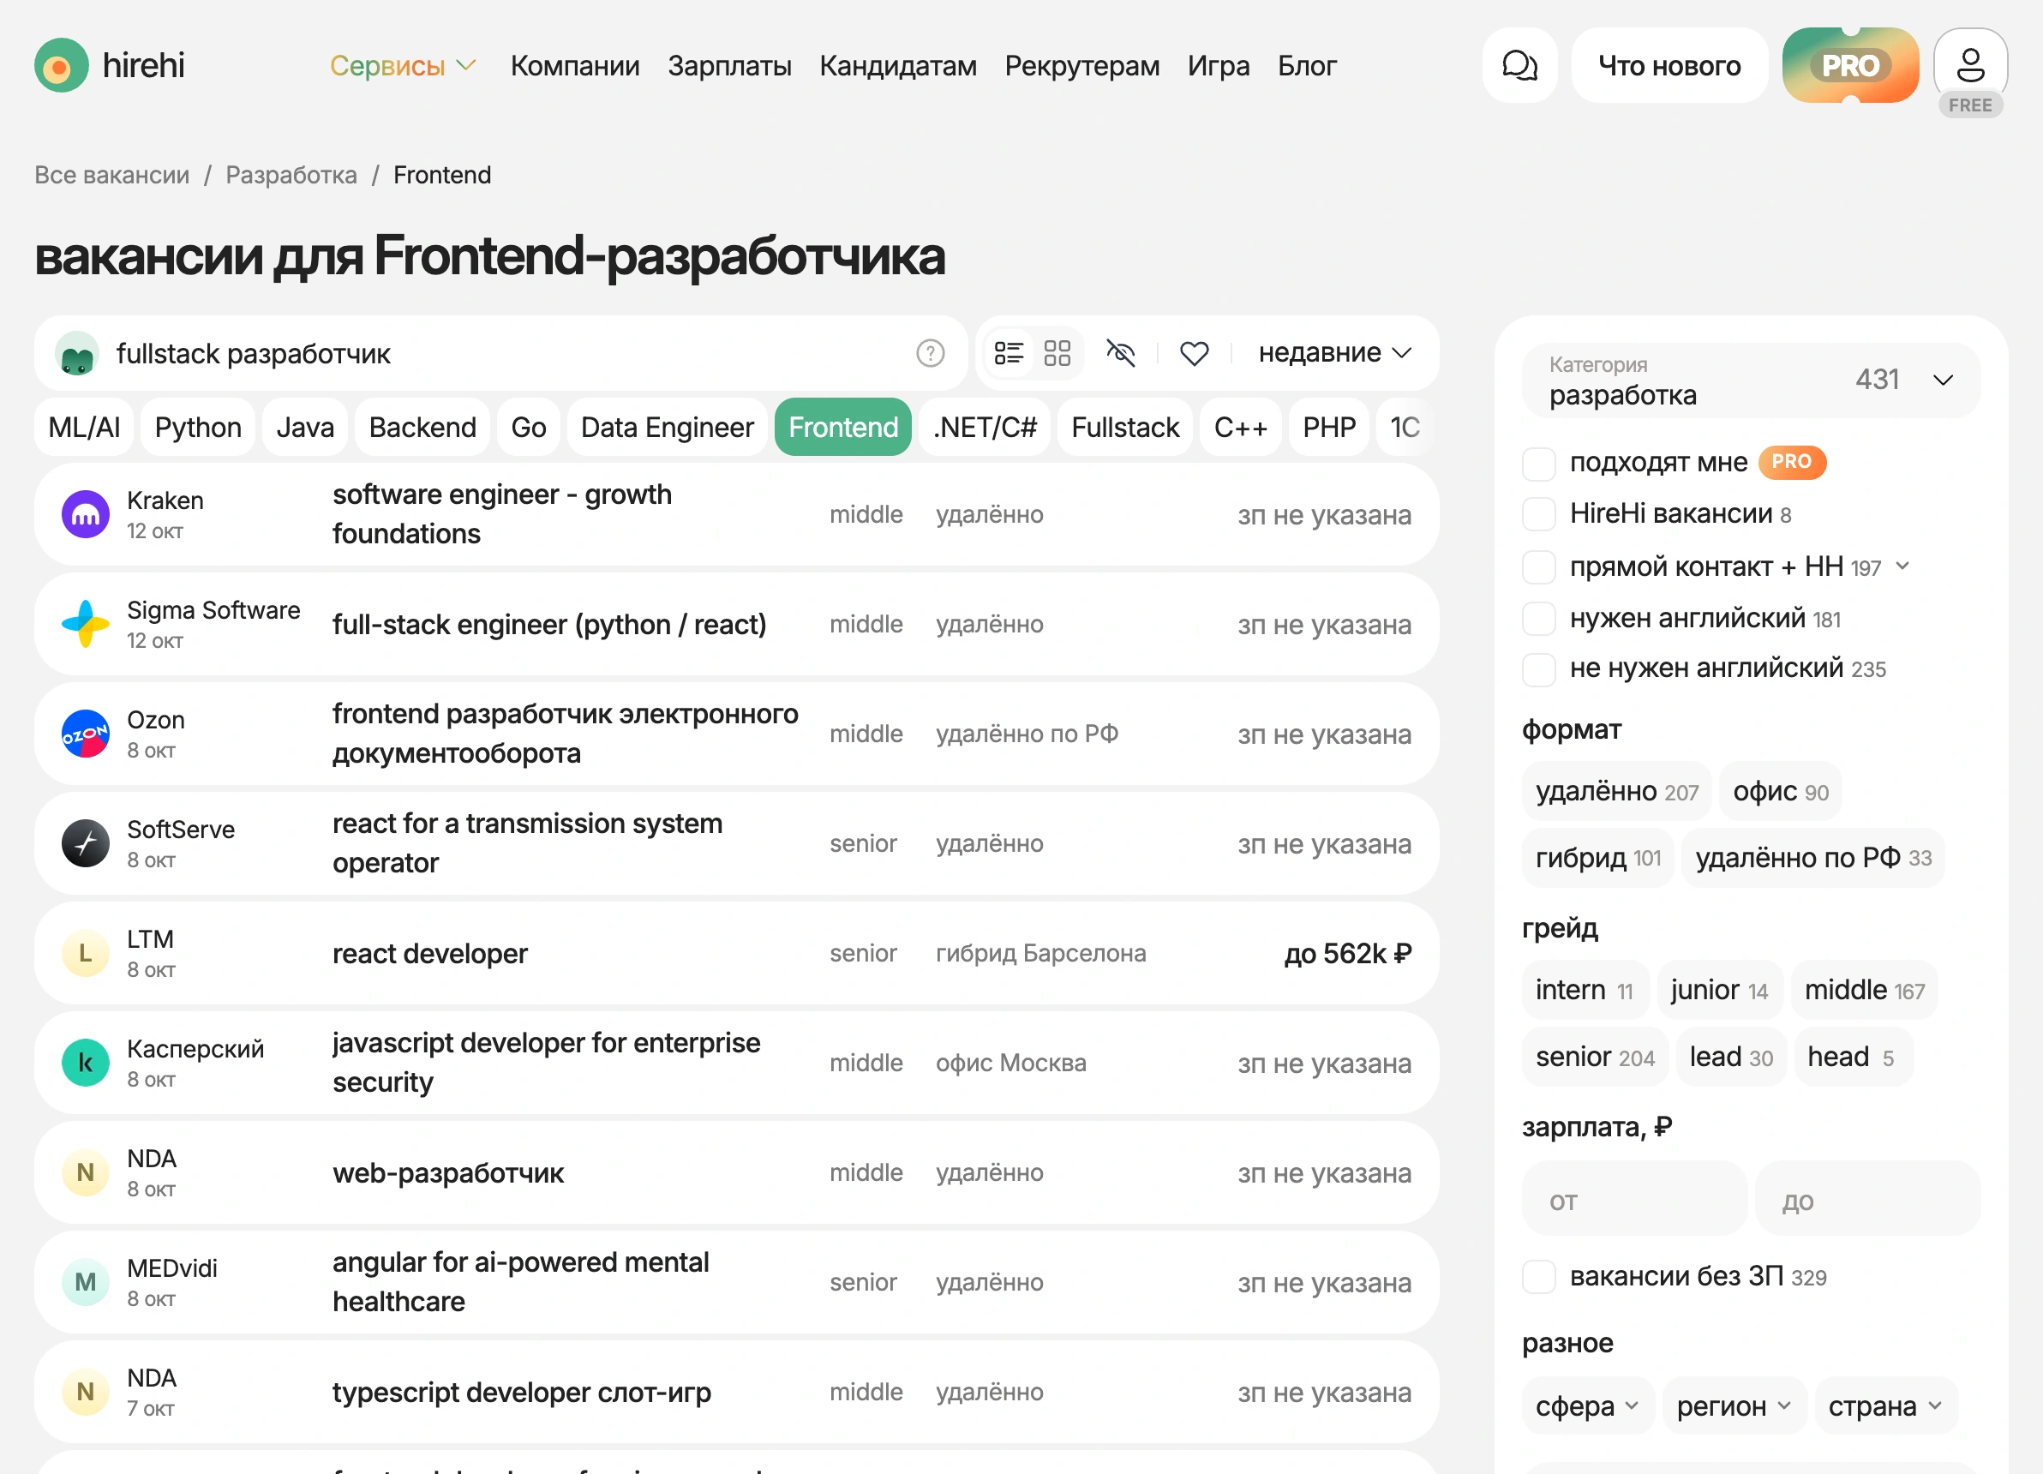Image resolution: width=2043 pixels, height=1474 pixels.
Task: Expand the сфера dropdown
Action: point(1587,1406)
